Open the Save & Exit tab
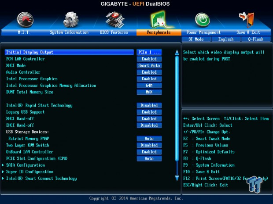 248,32
